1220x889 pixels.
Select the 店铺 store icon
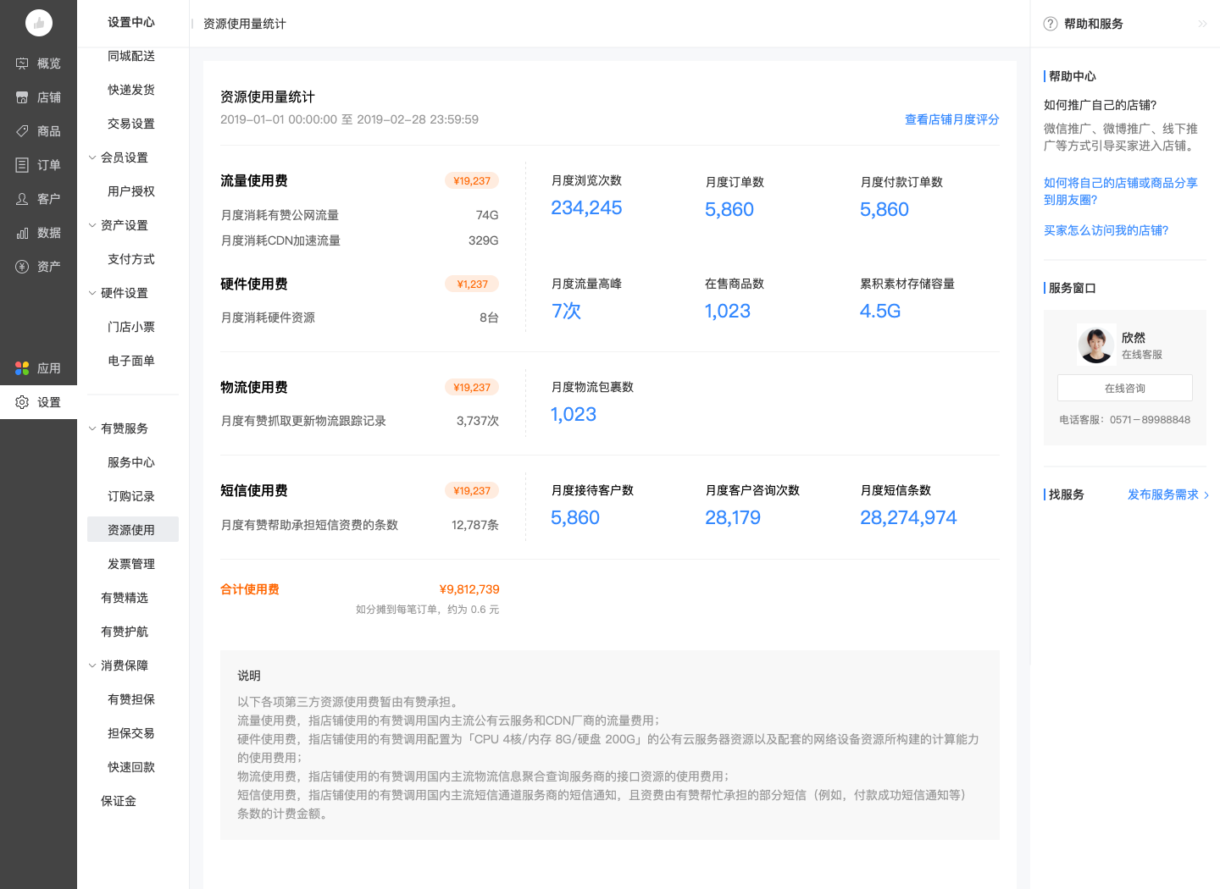coord(22,97)
